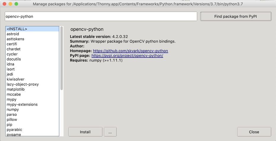The image size is (276, 141).
Task: Select mypy-extensions in the list
Action: click(22, 105)
